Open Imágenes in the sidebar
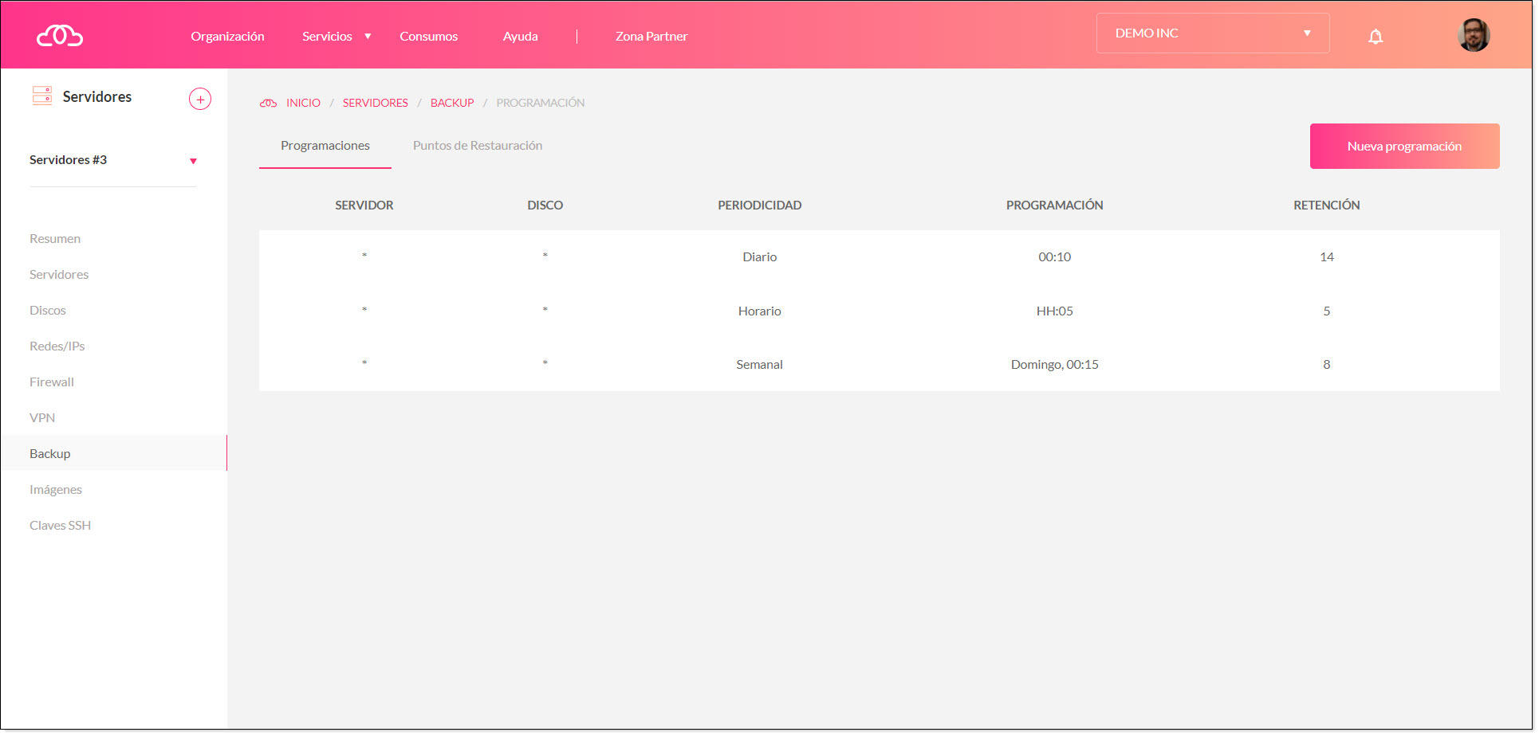This screenshot has height=736, width=1539. [56, 490]
